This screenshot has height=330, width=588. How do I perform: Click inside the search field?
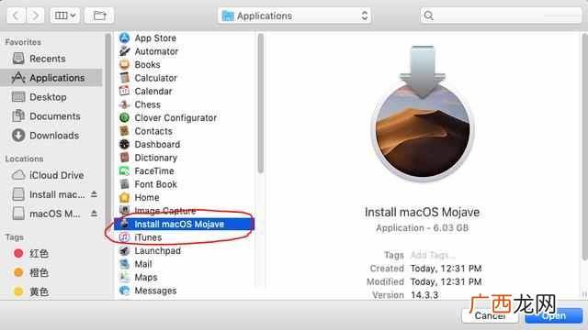[501, 16]
